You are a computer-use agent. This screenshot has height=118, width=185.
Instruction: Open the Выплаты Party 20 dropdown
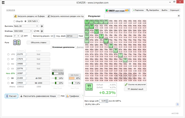[x=26, y=26]
